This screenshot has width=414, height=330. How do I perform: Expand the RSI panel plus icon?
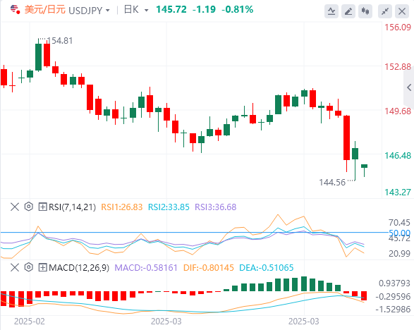point(42,207)
